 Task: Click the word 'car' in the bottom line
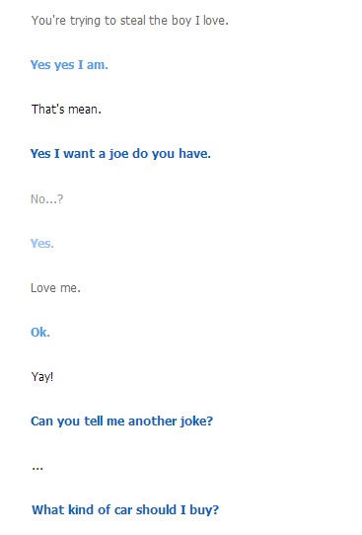[123, 510]
